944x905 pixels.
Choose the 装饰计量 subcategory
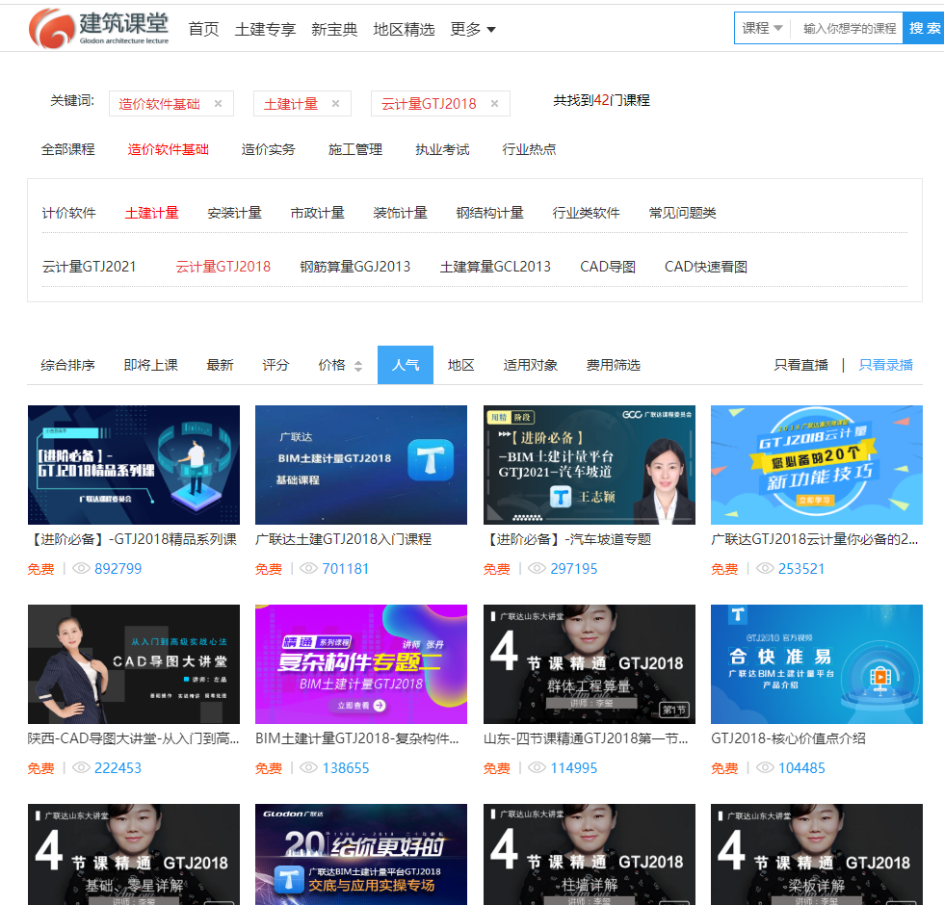[400, 213]
